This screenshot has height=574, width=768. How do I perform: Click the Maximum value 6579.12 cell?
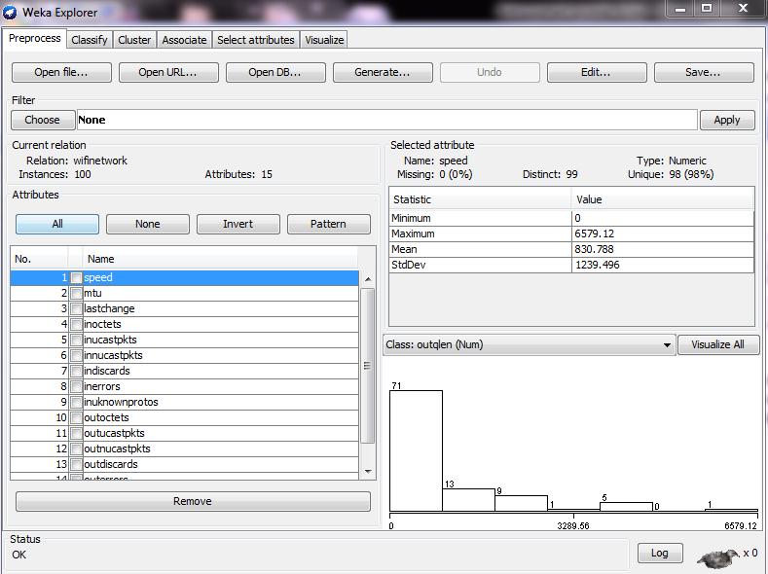click(x=663, y=233)
